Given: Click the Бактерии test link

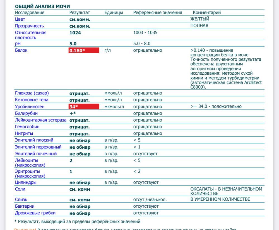Looking at the screenshot, I should pos(25,206).
